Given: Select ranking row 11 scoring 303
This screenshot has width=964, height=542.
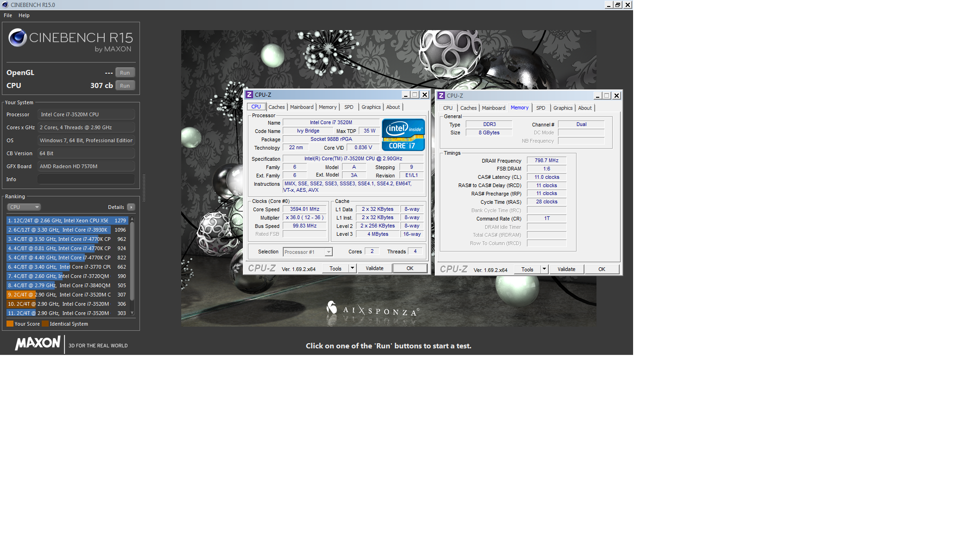Looking at the screenshot, I should coord(67,313).
